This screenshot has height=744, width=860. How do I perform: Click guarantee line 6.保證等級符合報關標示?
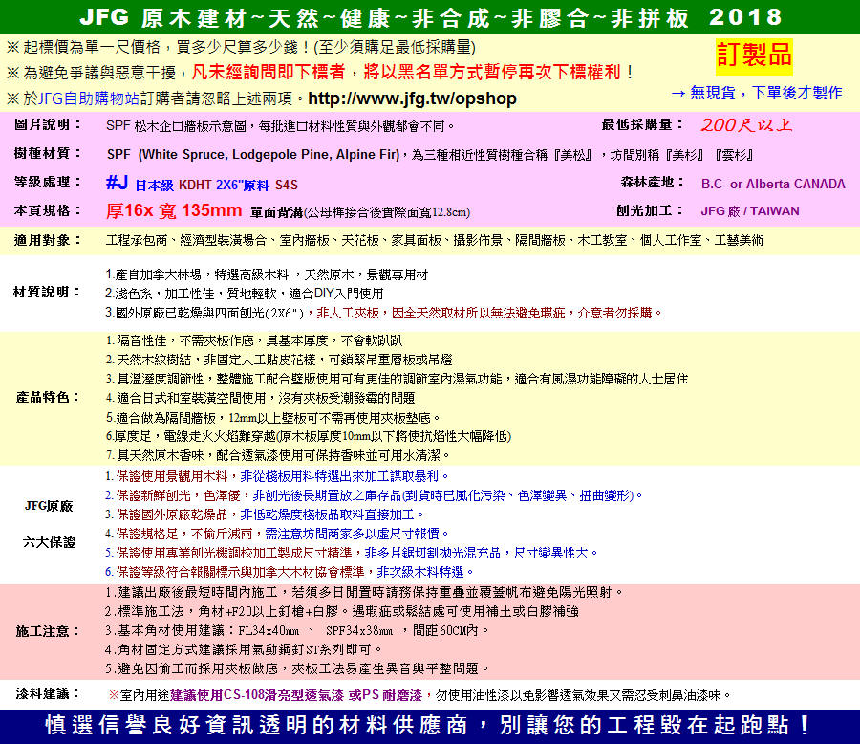289,572
